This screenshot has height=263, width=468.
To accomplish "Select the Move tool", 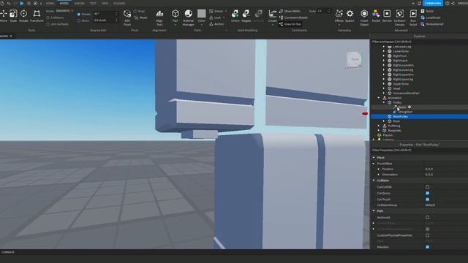I will (x=4, y=15).
